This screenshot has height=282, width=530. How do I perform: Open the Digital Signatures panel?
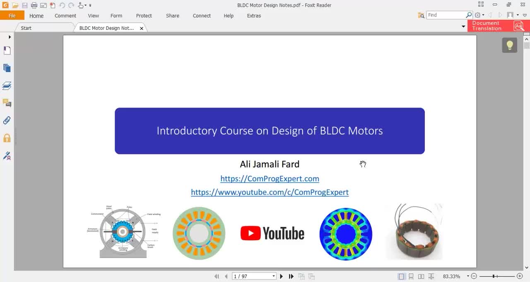click(7, 156)
